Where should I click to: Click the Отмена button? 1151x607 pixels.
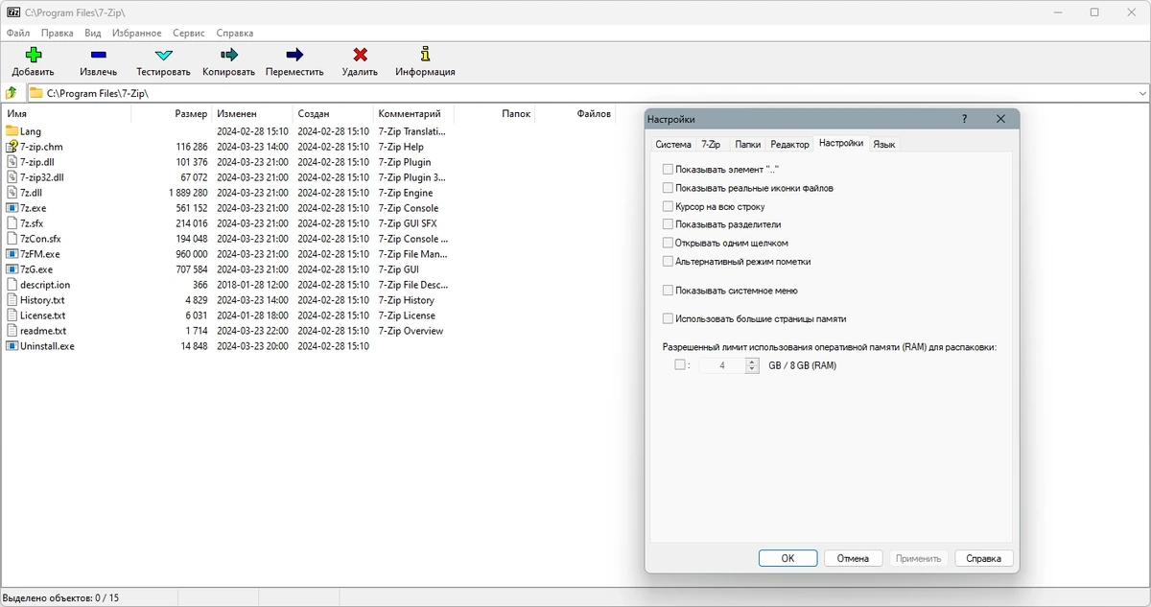853,558
